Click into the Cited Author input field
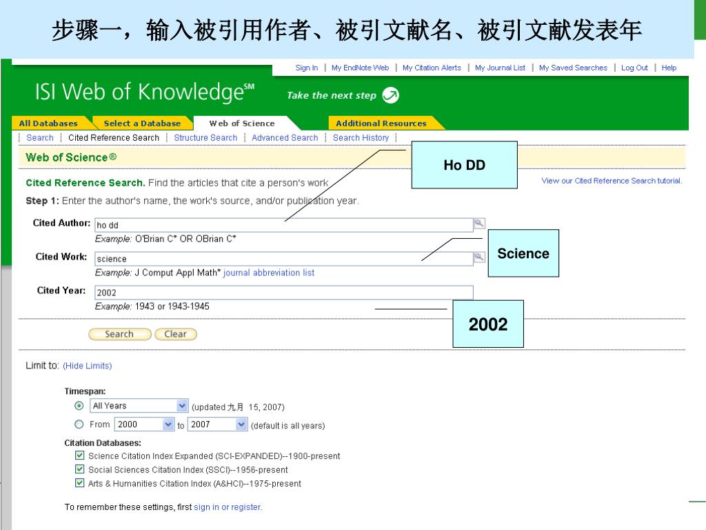Screen dimensions: 706x530 click(x=284, y=225)
